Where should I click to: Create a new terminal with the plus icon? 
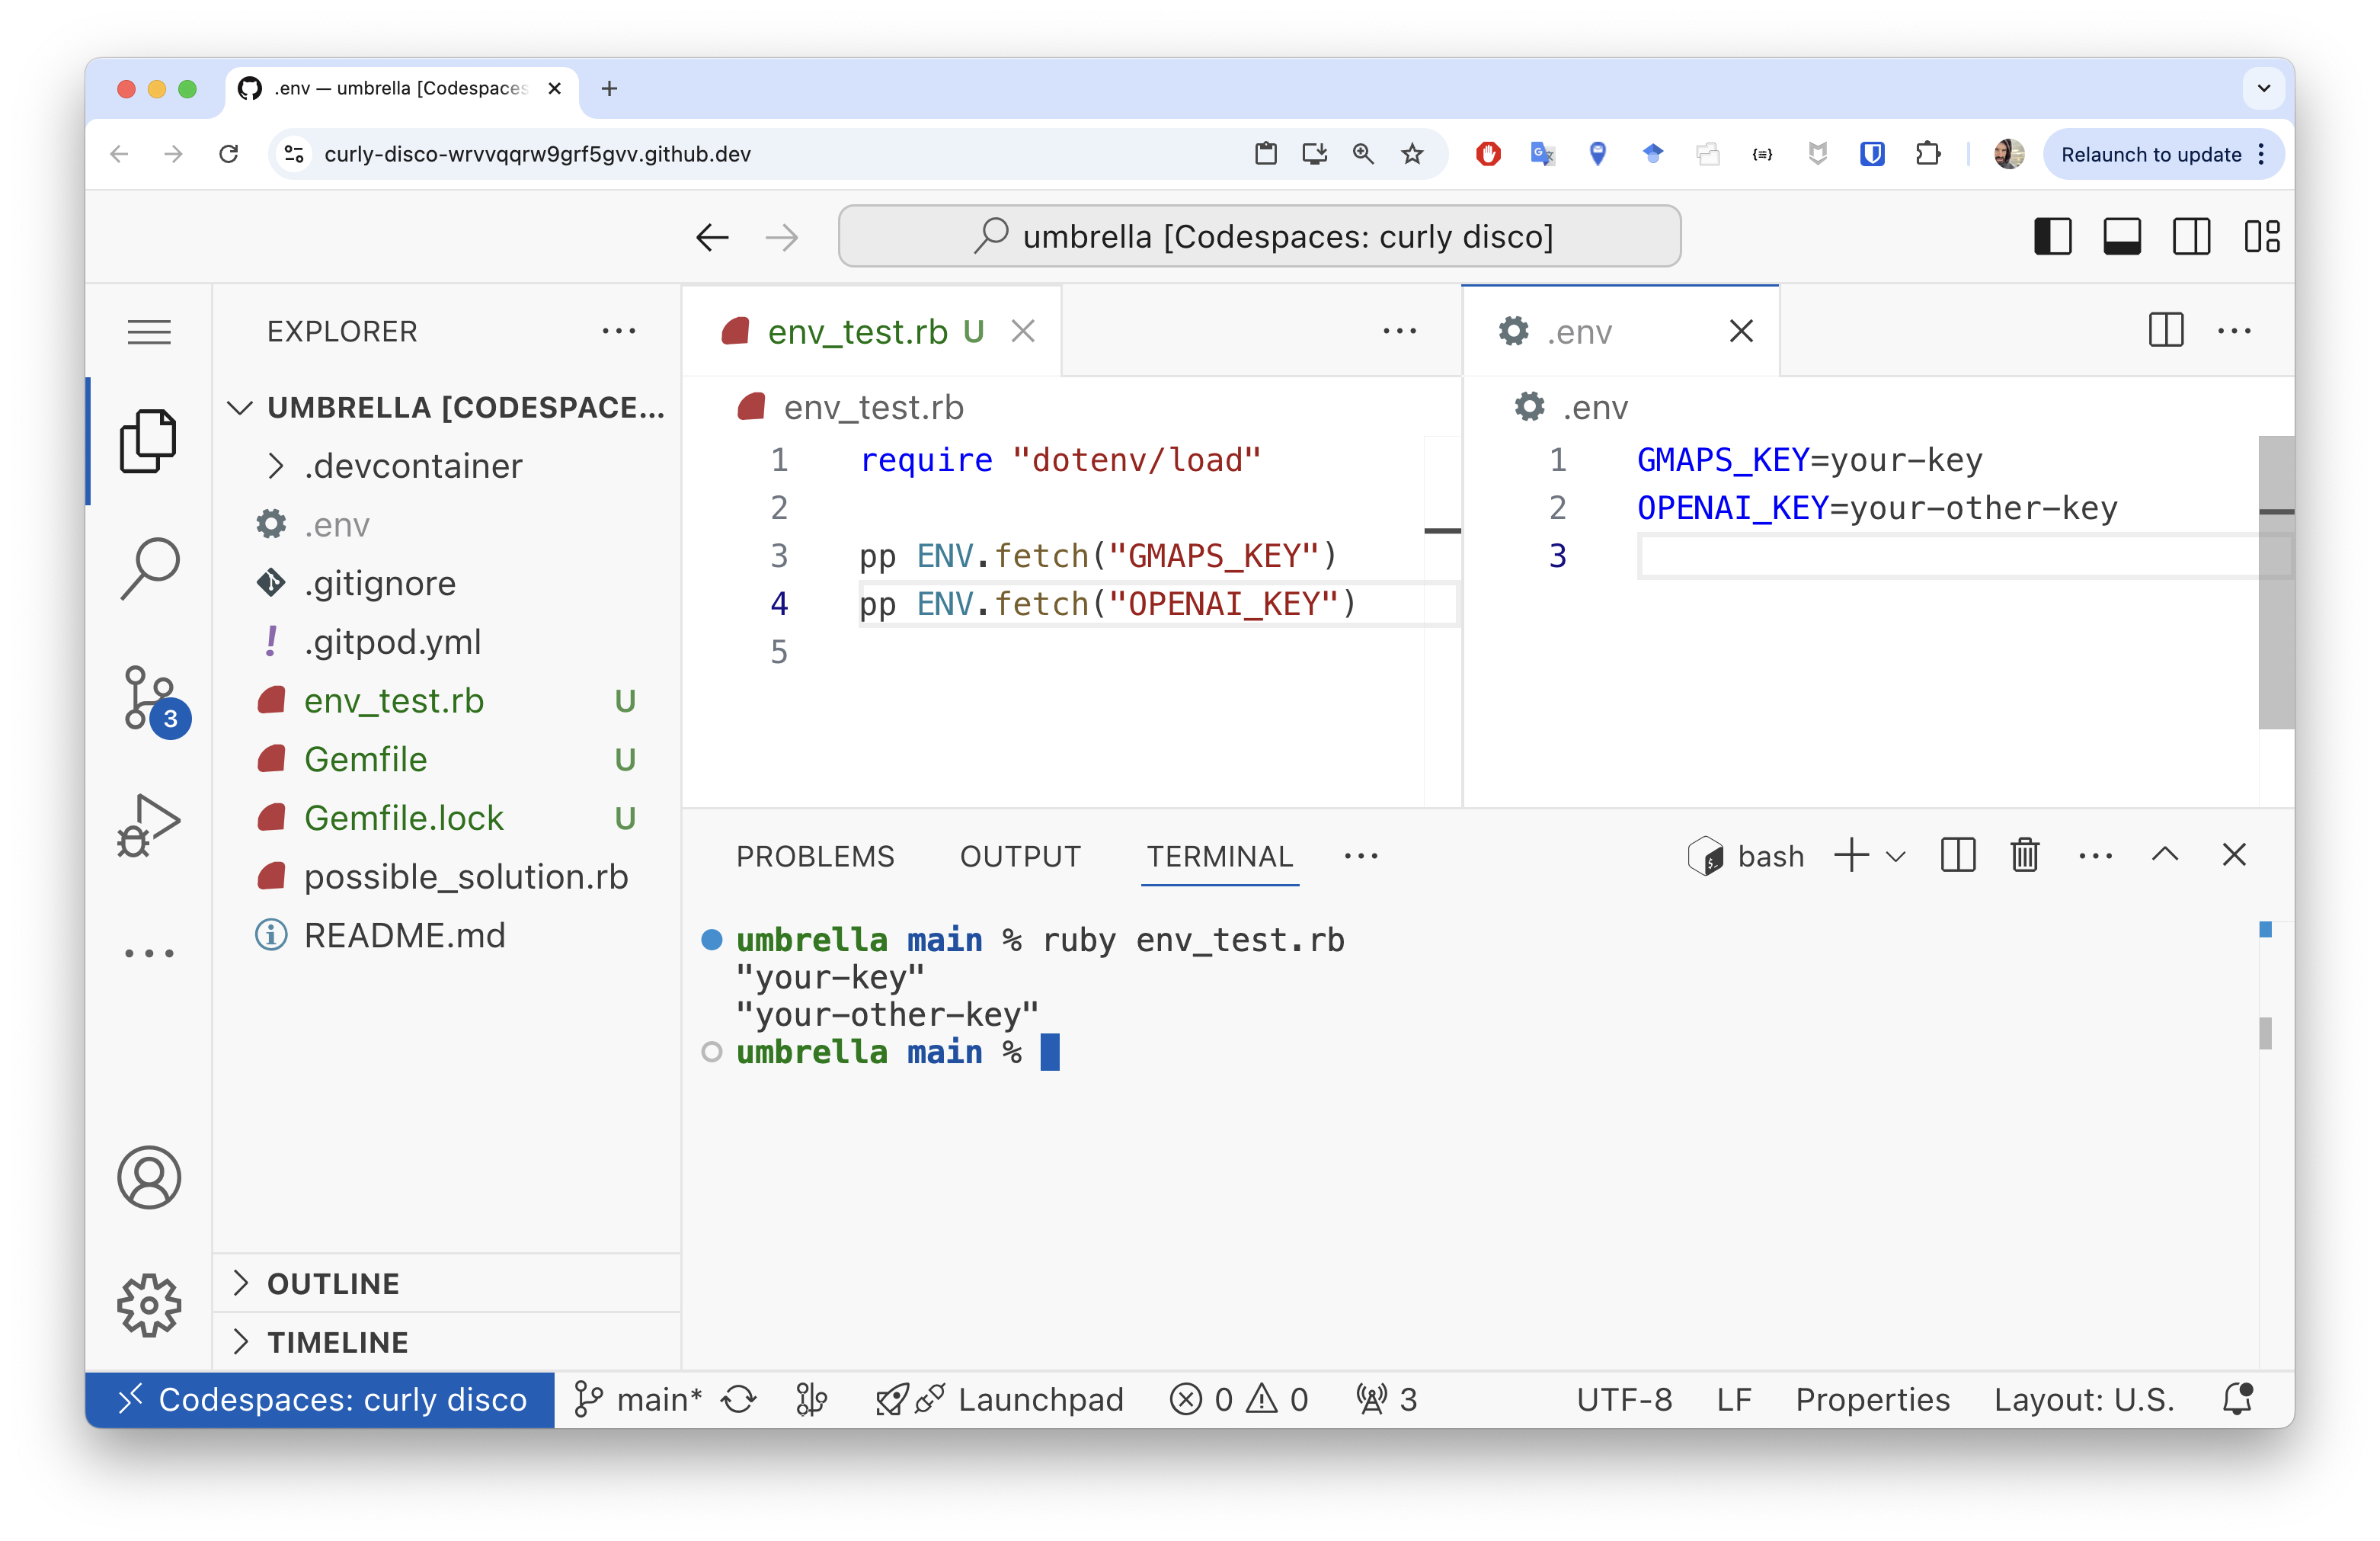coord(1851,856)
